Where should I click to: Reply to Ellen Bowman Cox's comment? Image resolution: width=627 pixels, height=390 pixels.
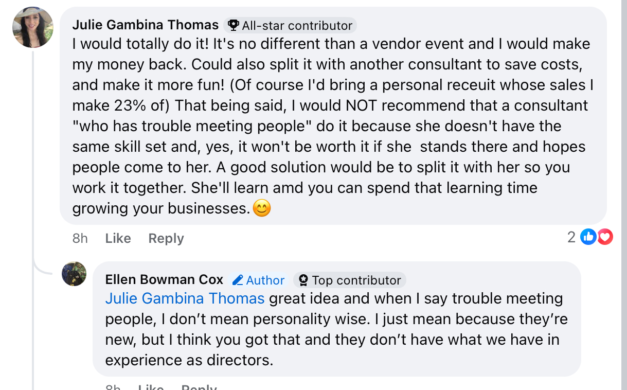(x=200, y=386)
